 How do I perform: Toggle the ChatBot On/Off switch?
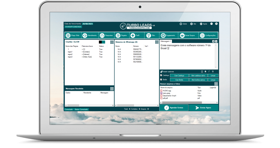tap(102, 42)
